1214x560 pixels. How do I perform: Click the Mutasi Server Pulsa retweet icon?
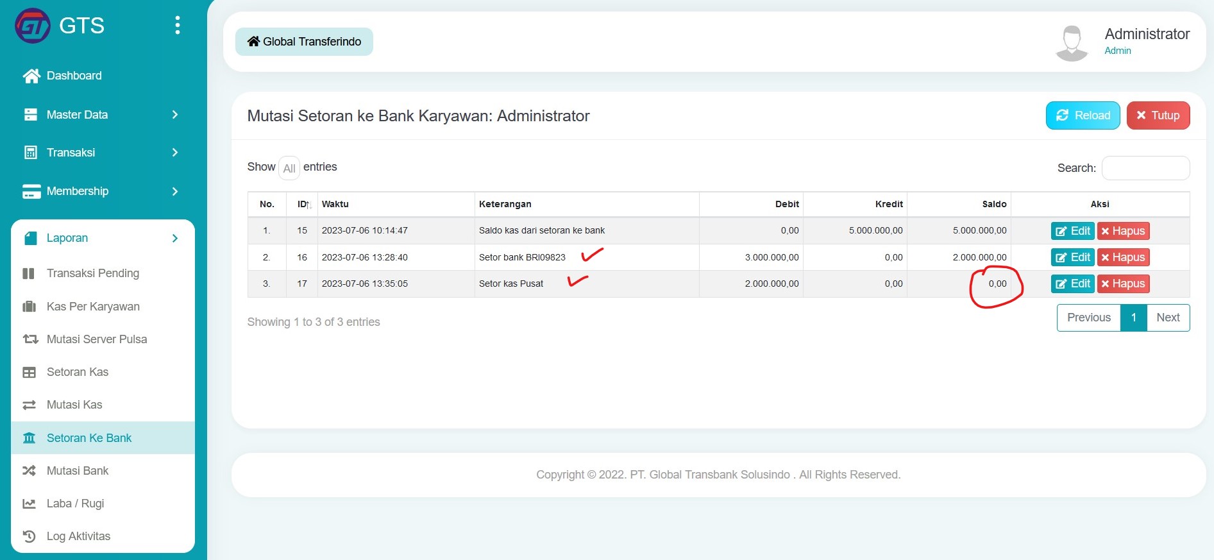tap(30, 339)
